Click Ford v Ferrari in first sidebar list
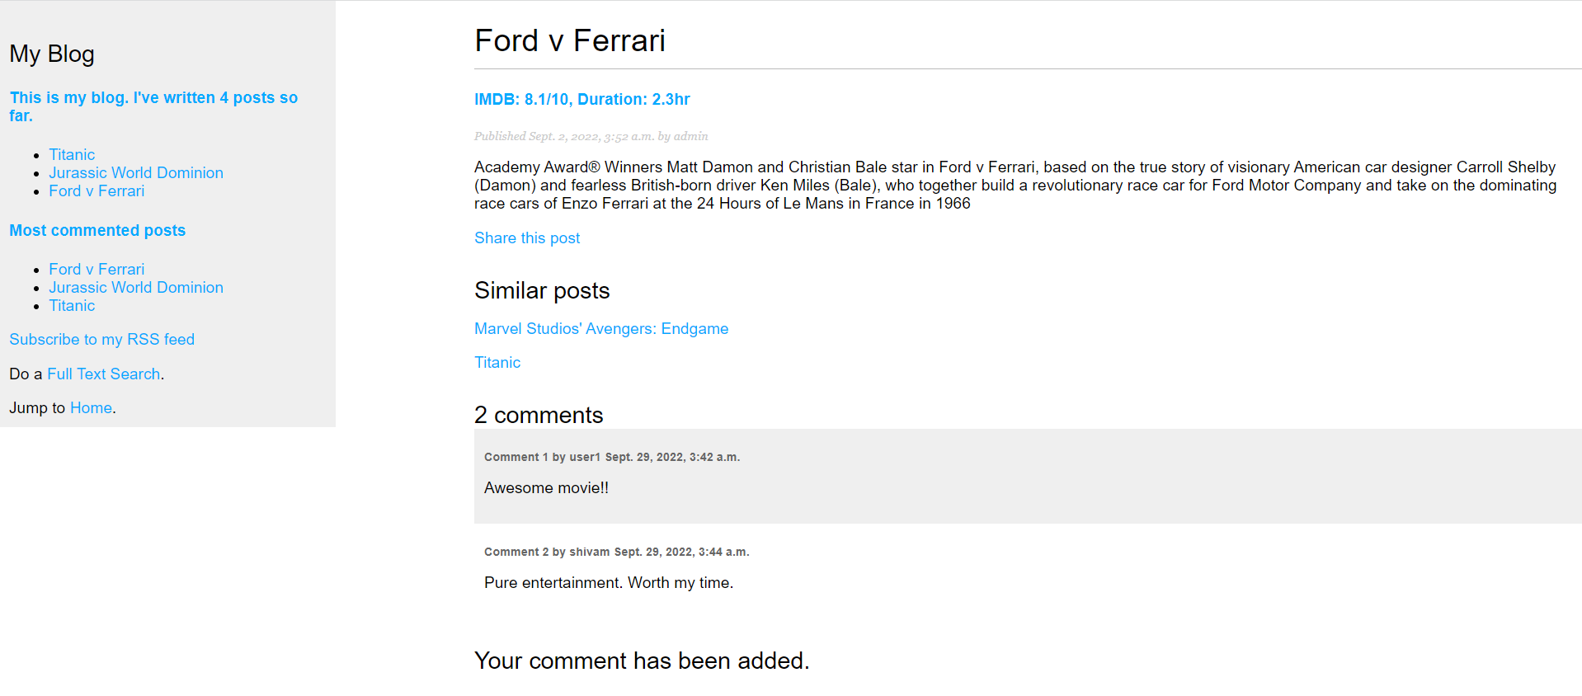The width and height of the screenshot is (1582, 696). [96, 191]
